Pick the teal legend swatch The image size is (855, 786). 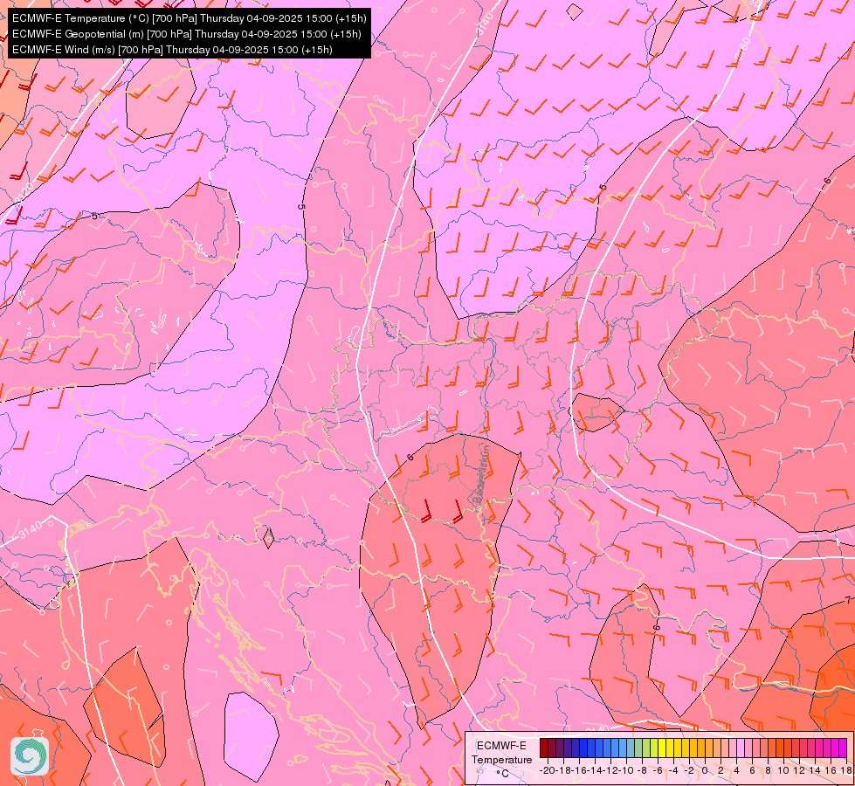click(631, 748)
